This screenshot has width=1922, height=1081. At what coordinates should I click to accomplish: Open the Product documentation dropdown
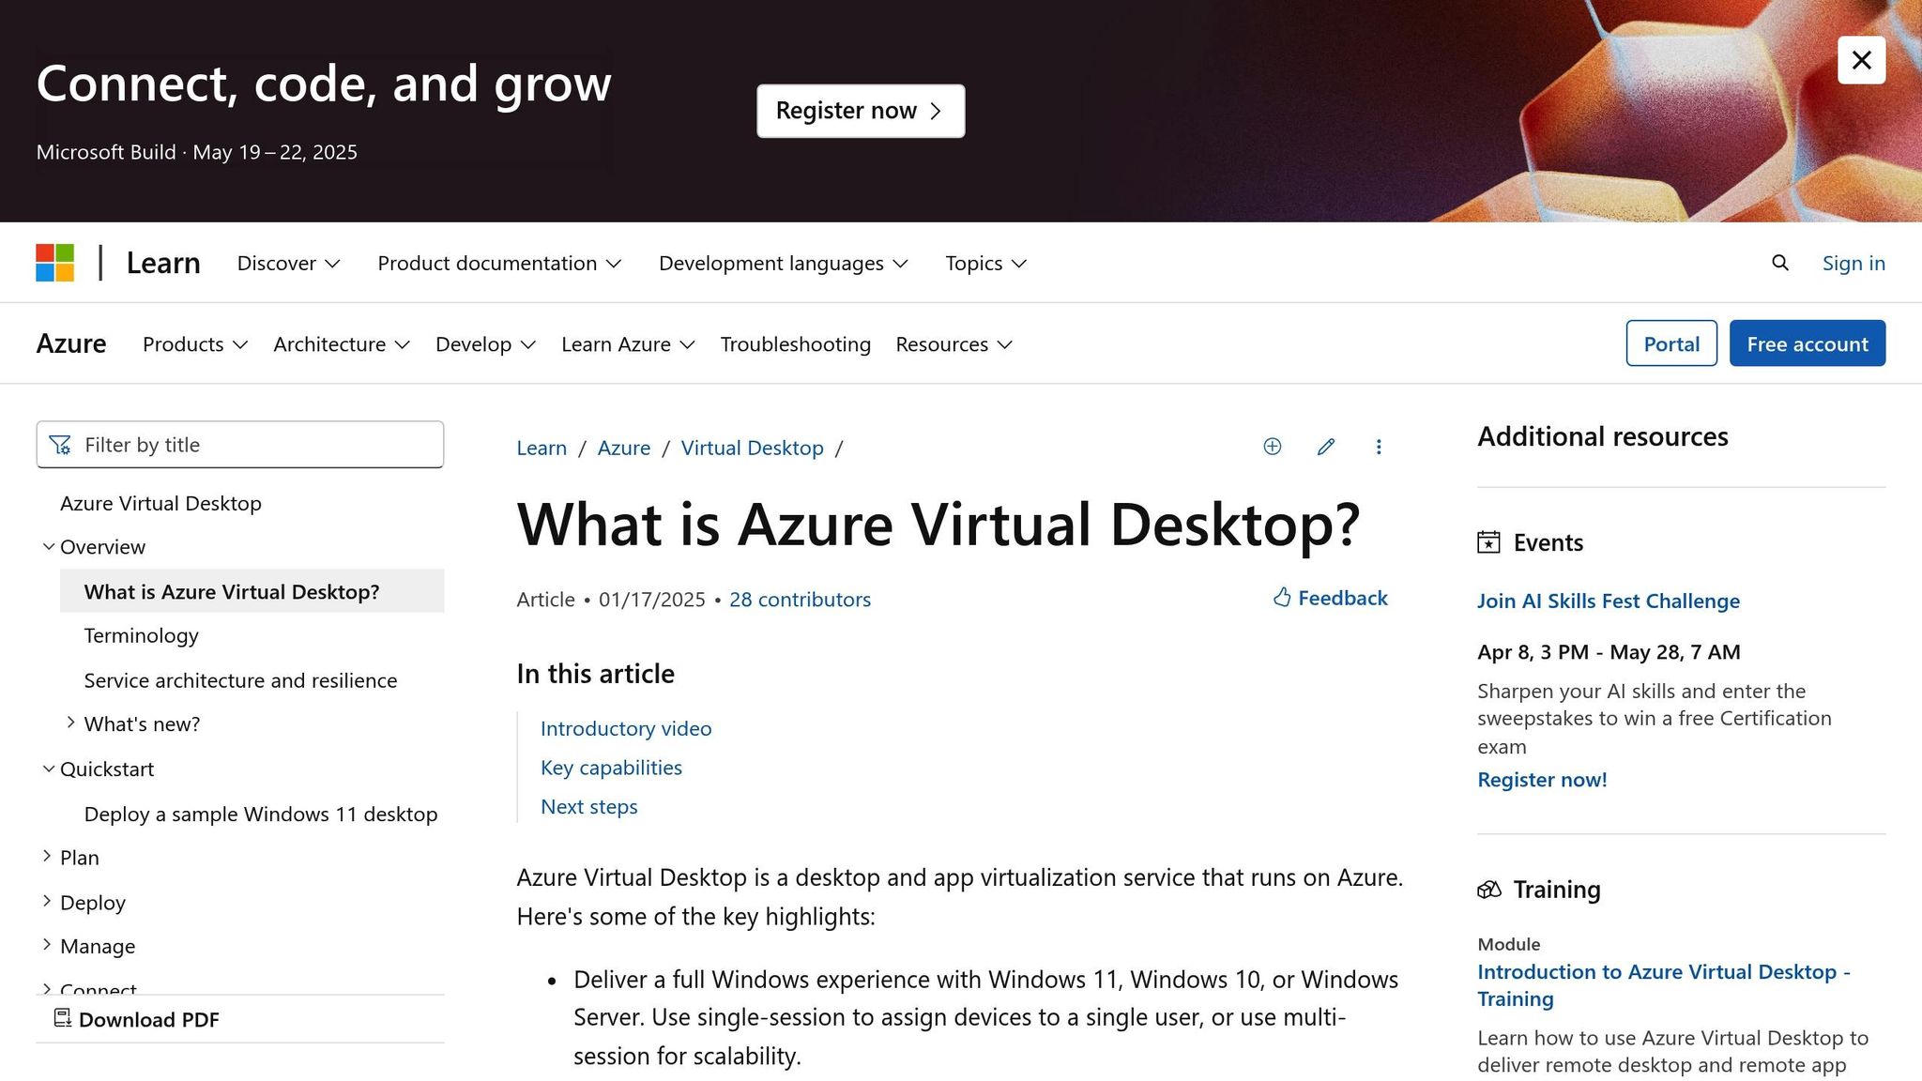499,263
